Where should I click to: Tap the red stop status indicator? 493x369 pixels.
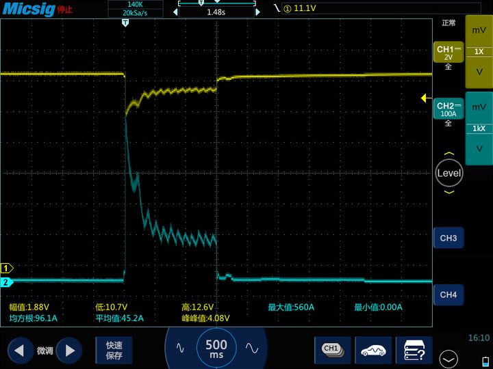[x=65, y=10]
